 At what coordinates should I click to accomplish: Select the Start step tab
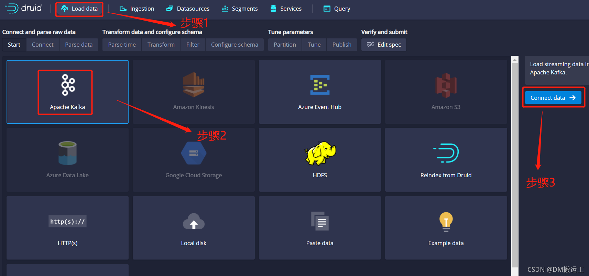(14, 45)
